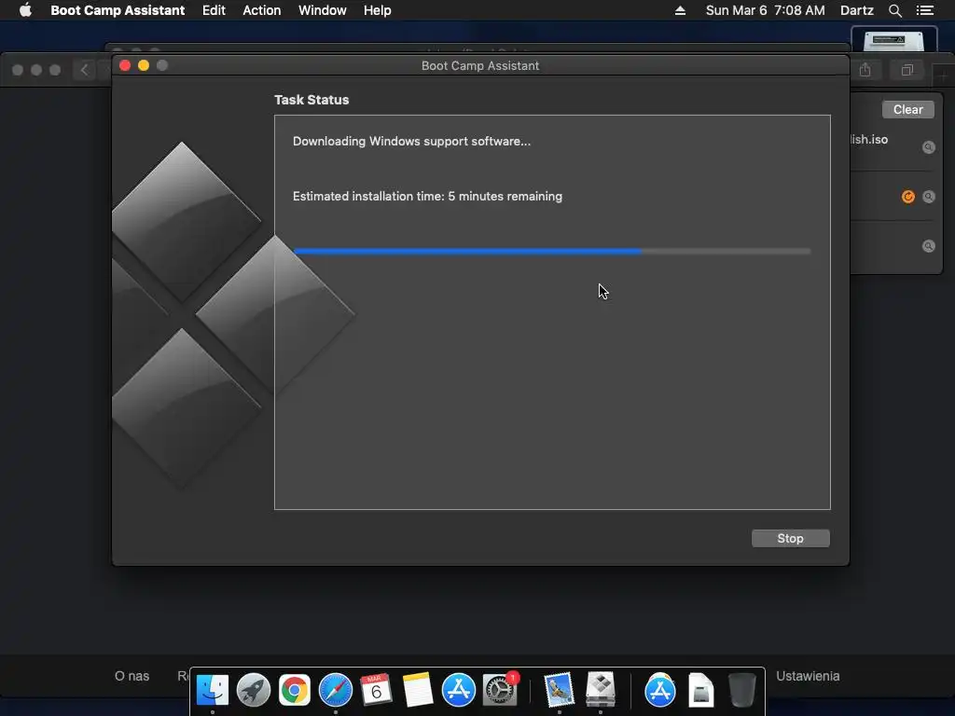Click Safari back arrow button
The width and height of the screenshot is (955, 716).
tap(84, 70)
